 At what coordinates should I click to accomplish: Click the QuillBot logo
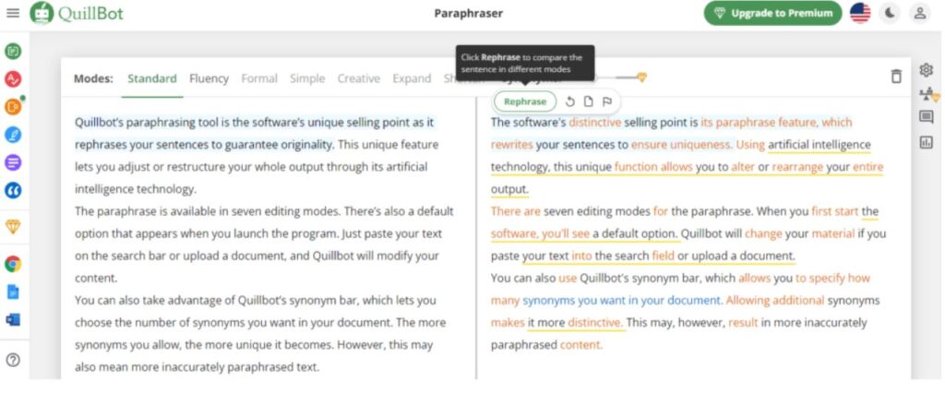pyautogui.click(x=77, y=13)
